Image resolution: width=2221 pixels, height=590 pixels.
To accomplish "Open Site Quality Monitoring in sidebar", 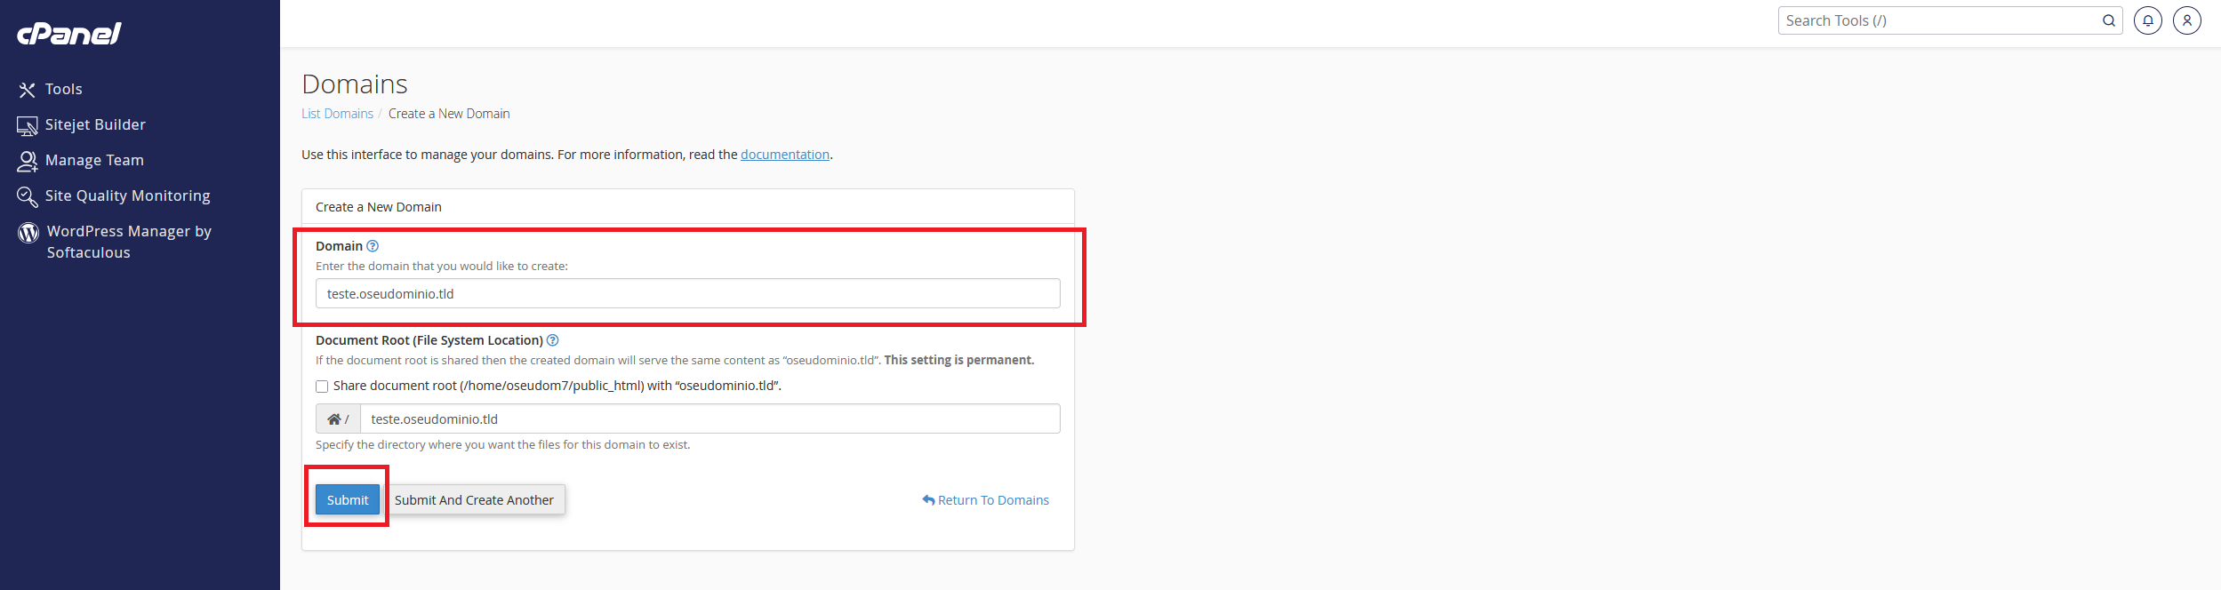I will 127,195.
